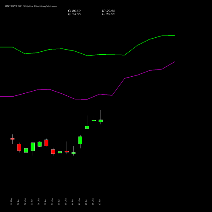Select the 05 Jun date label
Viewport: 212px width, 212px height.
click(45, 202)
